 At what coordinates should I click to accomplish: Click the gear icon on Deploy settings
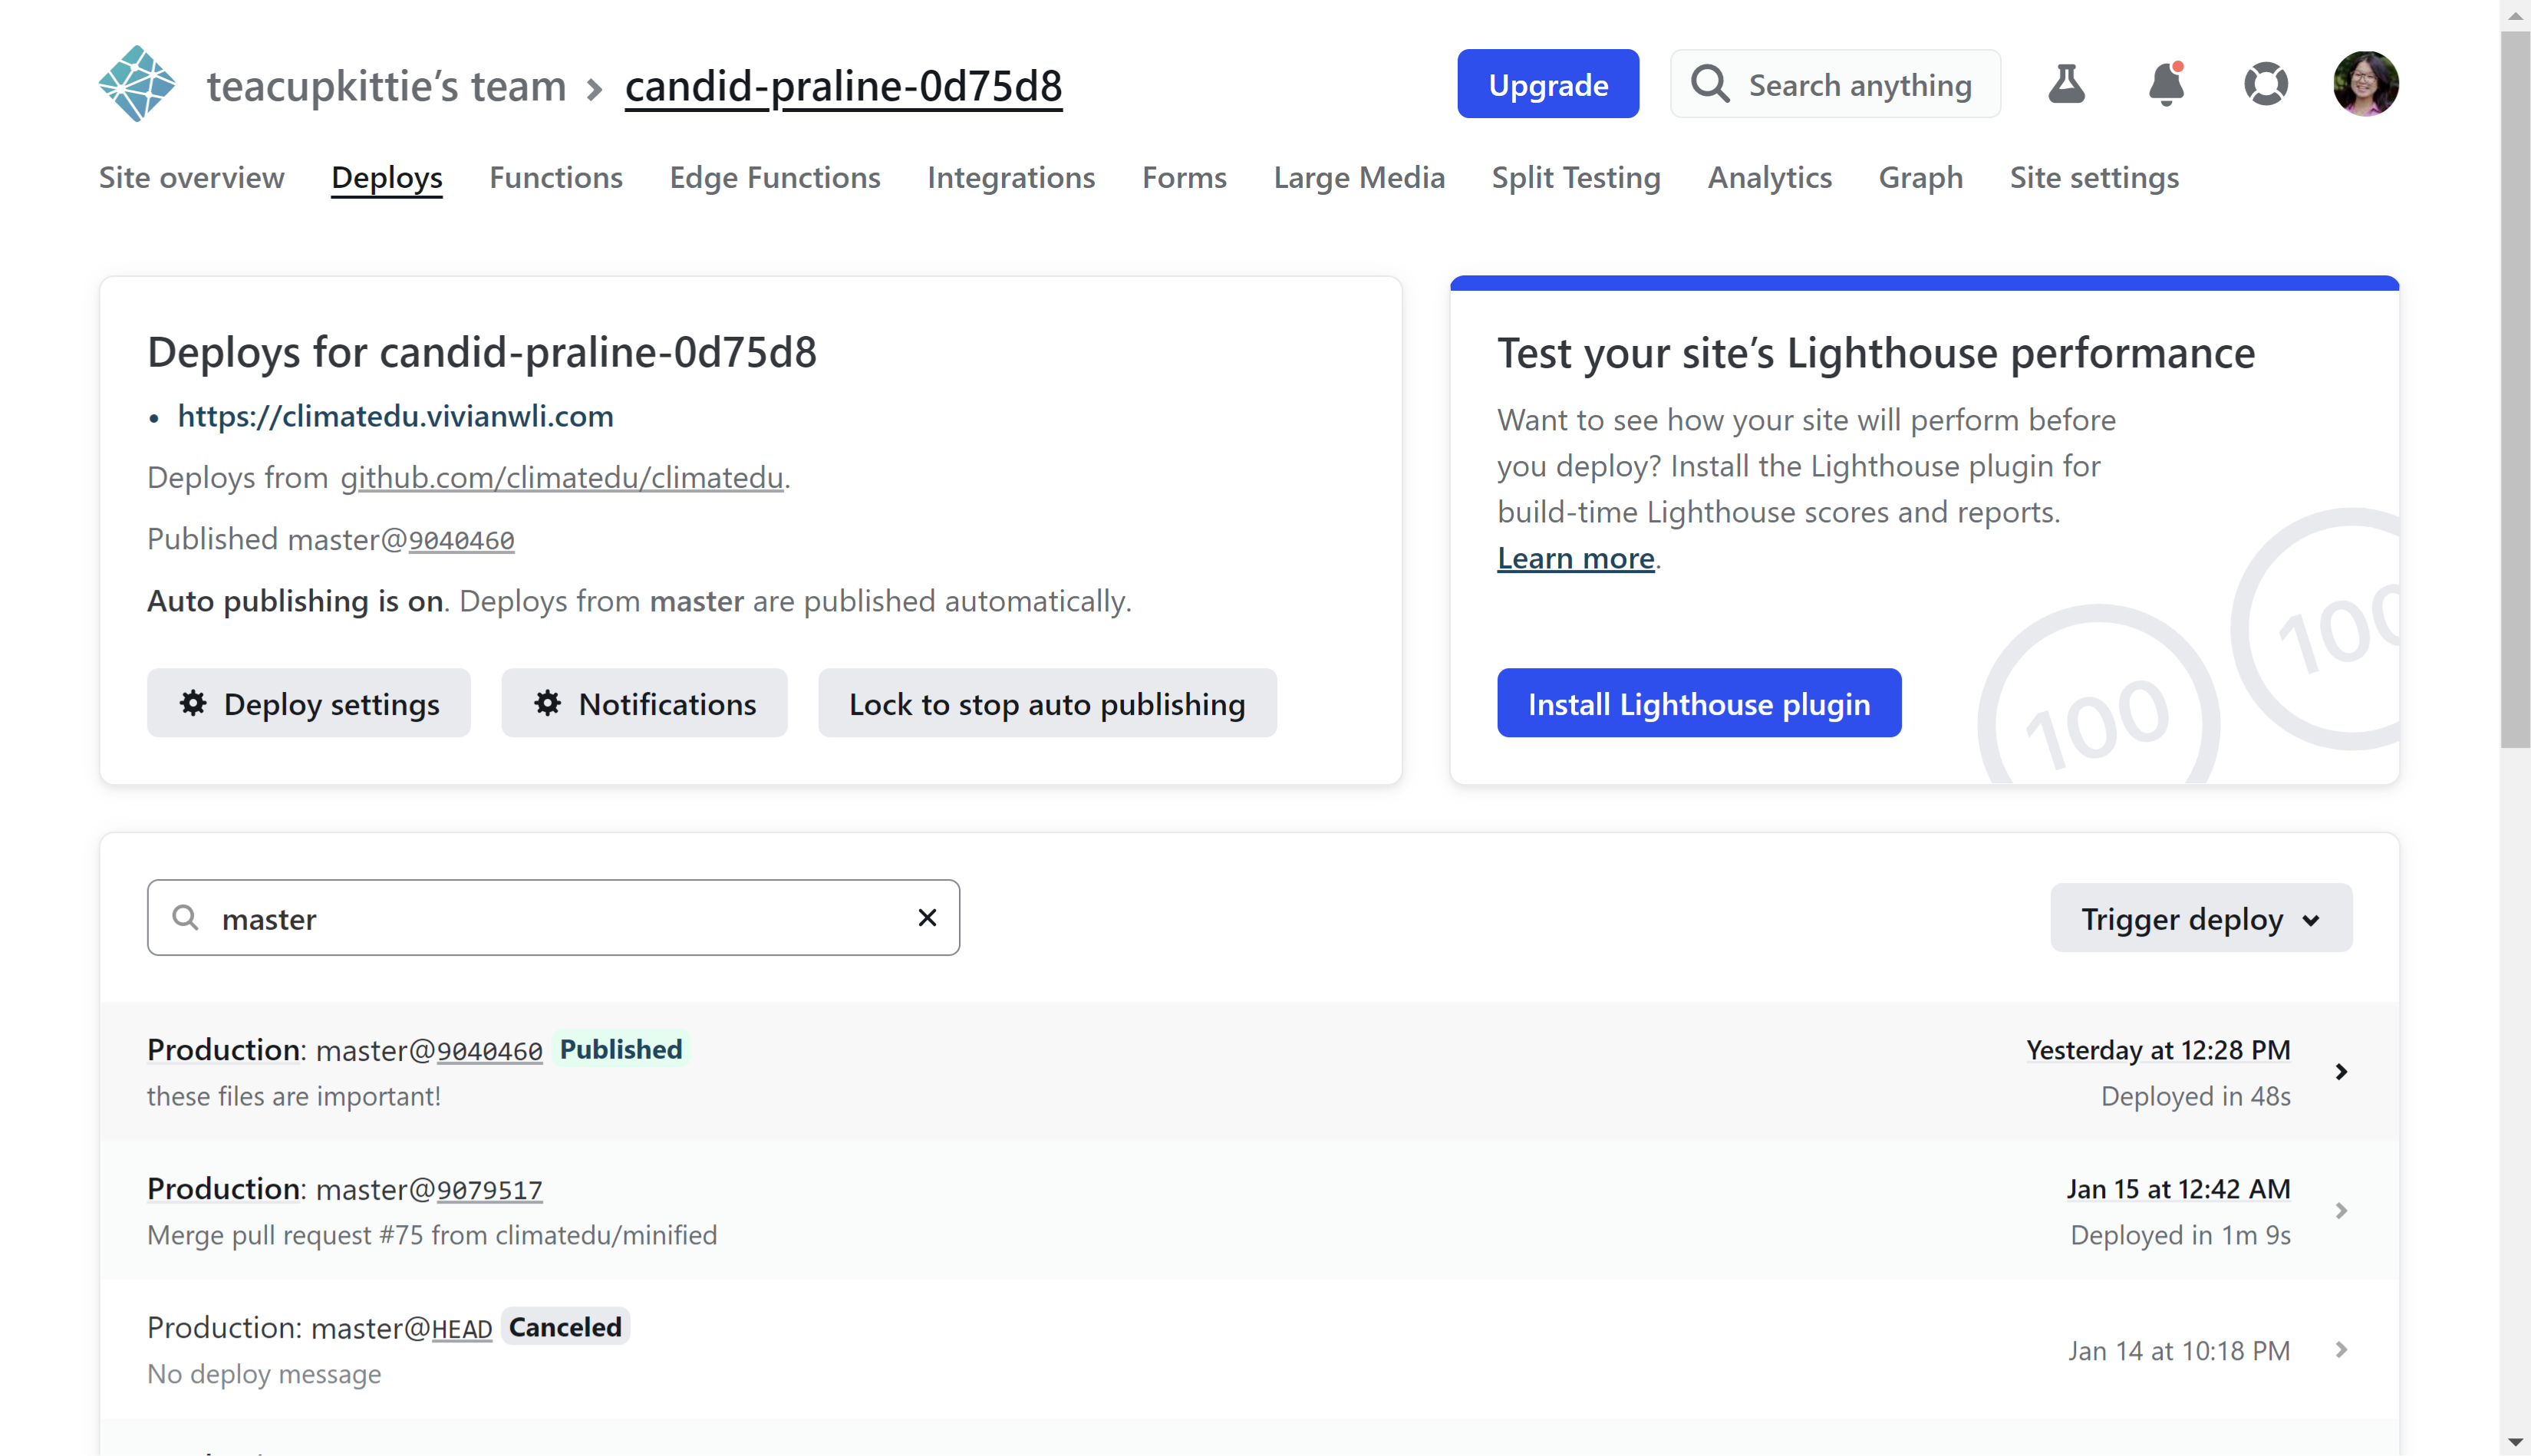(193, 703)
